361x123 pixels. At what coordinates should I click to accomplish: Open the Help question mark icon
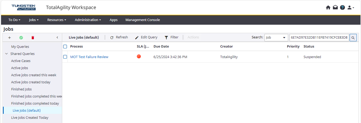point(342,8)
